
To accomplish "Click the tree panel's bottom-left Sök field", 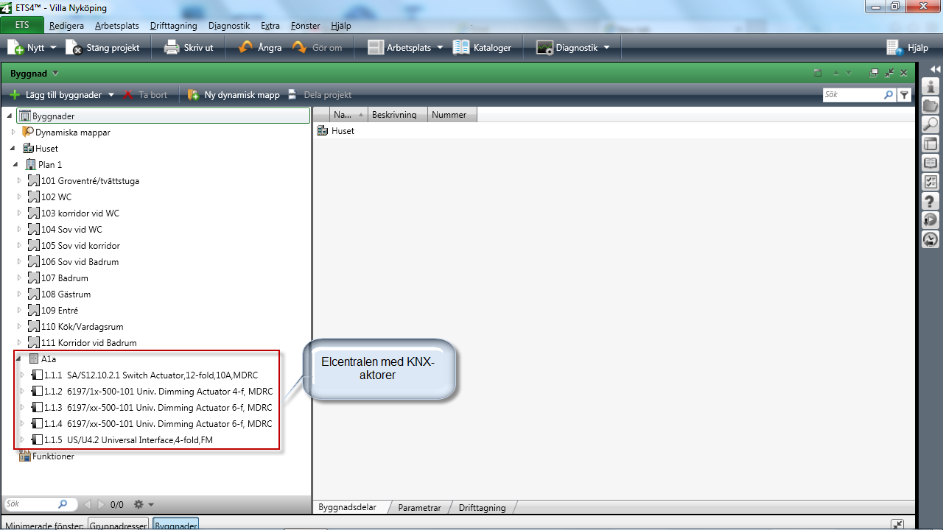I will [x=31, y=504].
